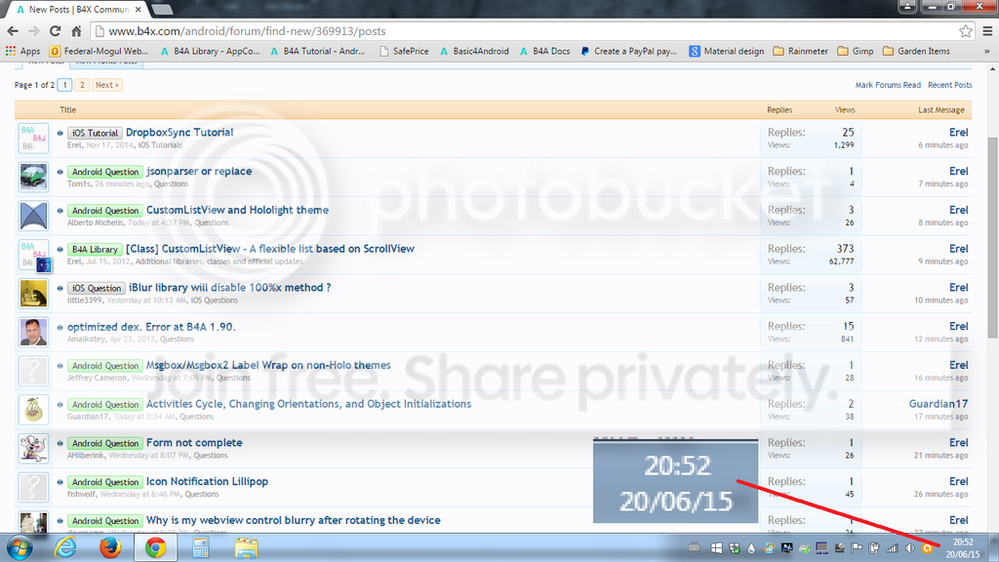Open webview control blurry after rotating thread

click(293, 520)
